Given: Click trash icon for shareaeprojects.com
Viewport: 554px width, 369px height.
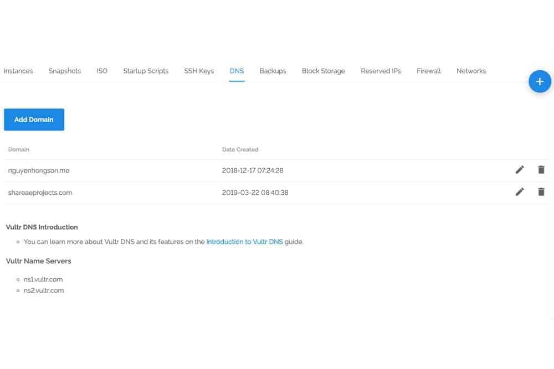Looking at the screenshot, I should click(x=541, y=192).
